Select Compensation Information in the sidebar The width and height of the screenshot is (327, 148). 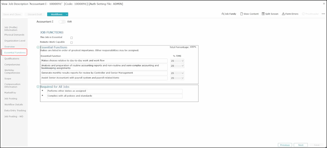tap(12, 86)
